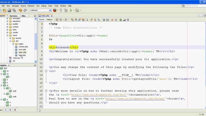
Task: Open login.php in the project tree
Action: 22,55
